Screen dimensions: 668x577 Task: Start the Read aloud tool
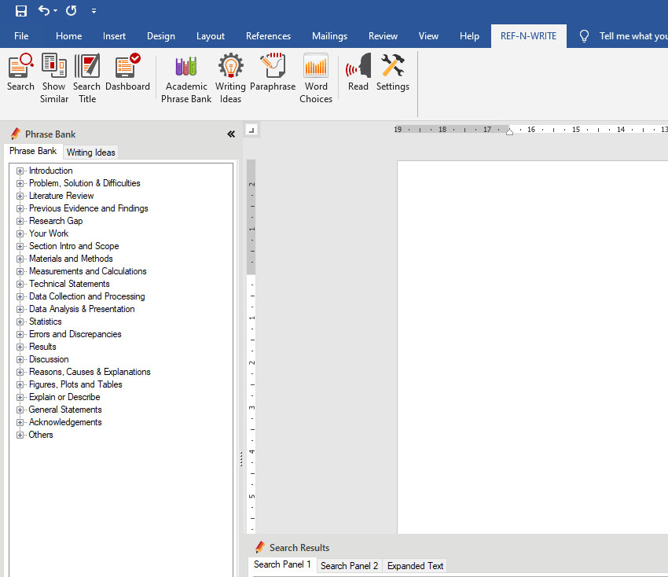[x=358, y=72]
